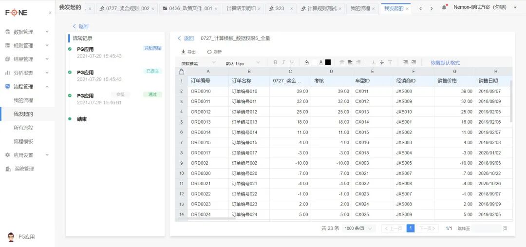This screenshot has width=526, height=247.
Task: Align cell text to the left
Action: [x=350, y=62]
